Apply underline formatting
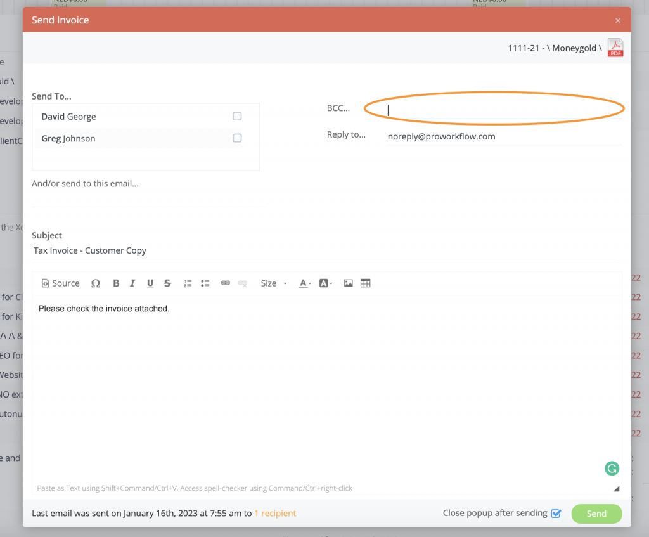Image resolution: width=649 pixels, height=537 pixels. pos(150,283)
